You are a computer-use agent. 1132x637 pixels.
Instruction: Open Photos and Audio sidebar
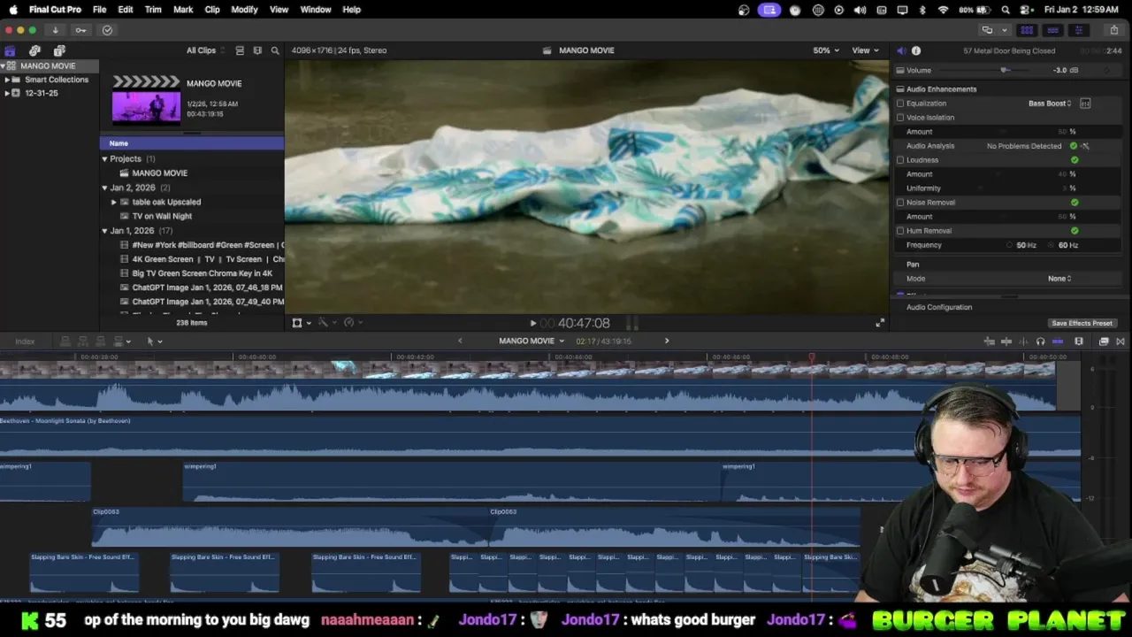[34, 50]
